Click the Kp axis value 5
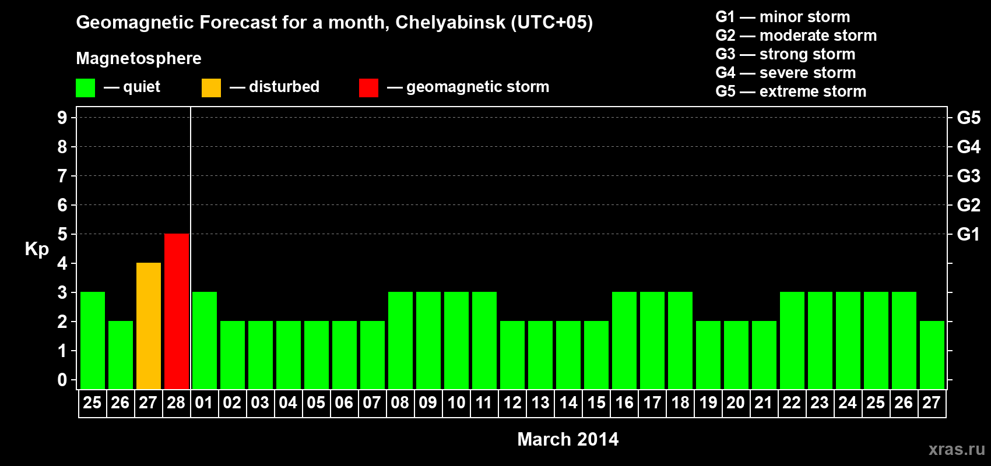The image size is (991, 466). coord(62,234)
